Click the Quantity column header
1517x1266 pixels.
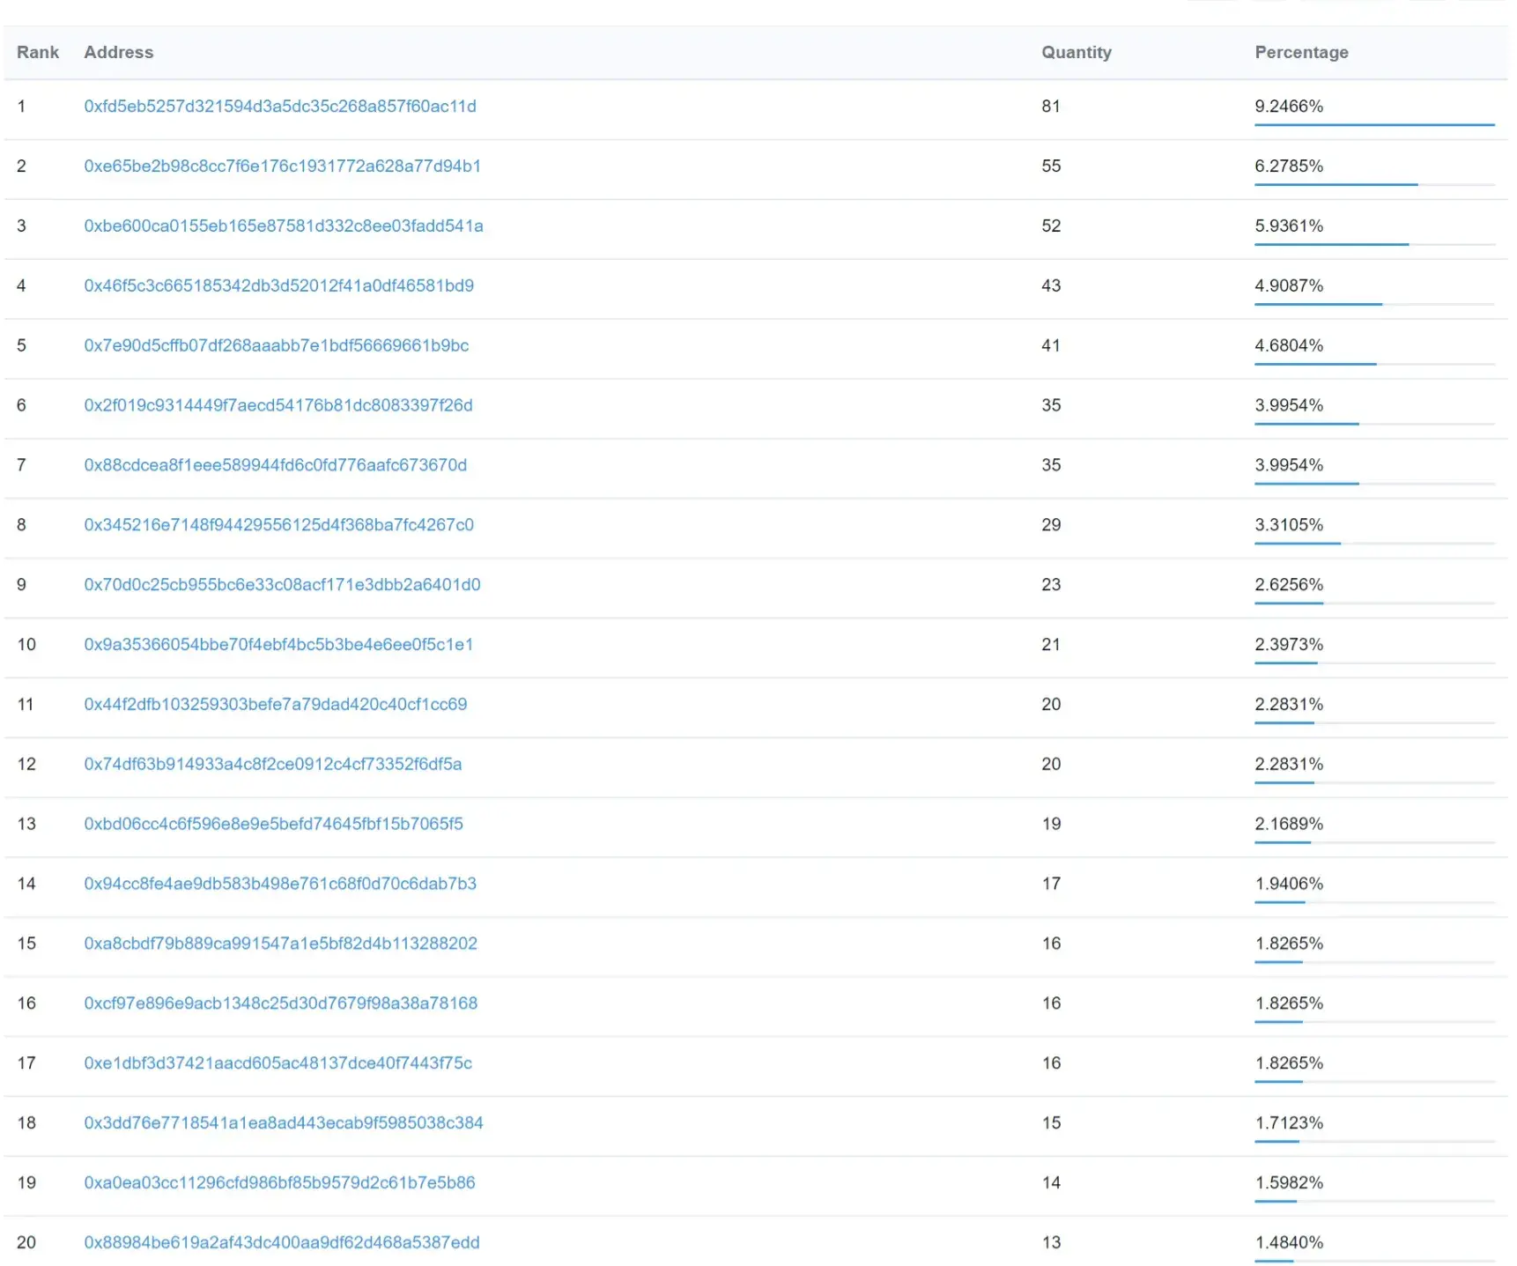[1077, 53]
